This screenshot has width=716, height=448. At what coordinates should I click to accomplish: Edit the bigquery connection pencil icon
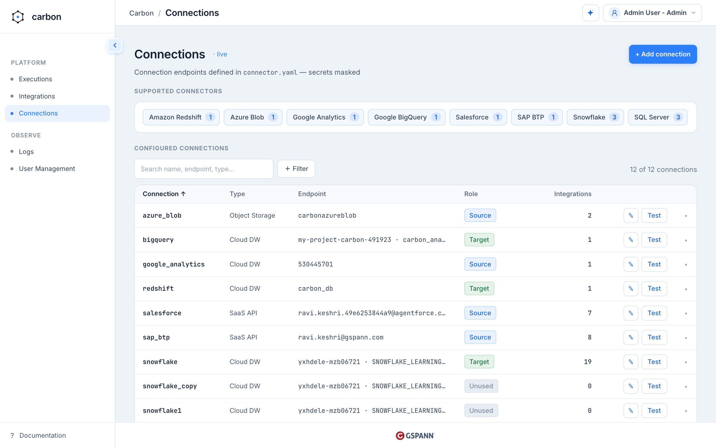631,240
